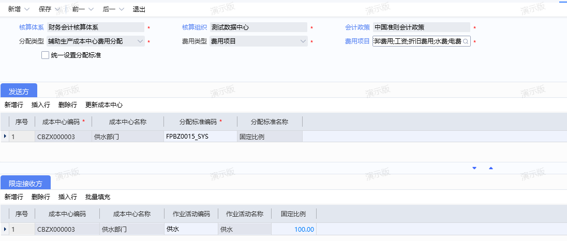Enable the 统一设置分配标准 checkbox
Image resolution: width=567 pixels, height=241 pixels.
pyautogui.click(x=45, y=55)
